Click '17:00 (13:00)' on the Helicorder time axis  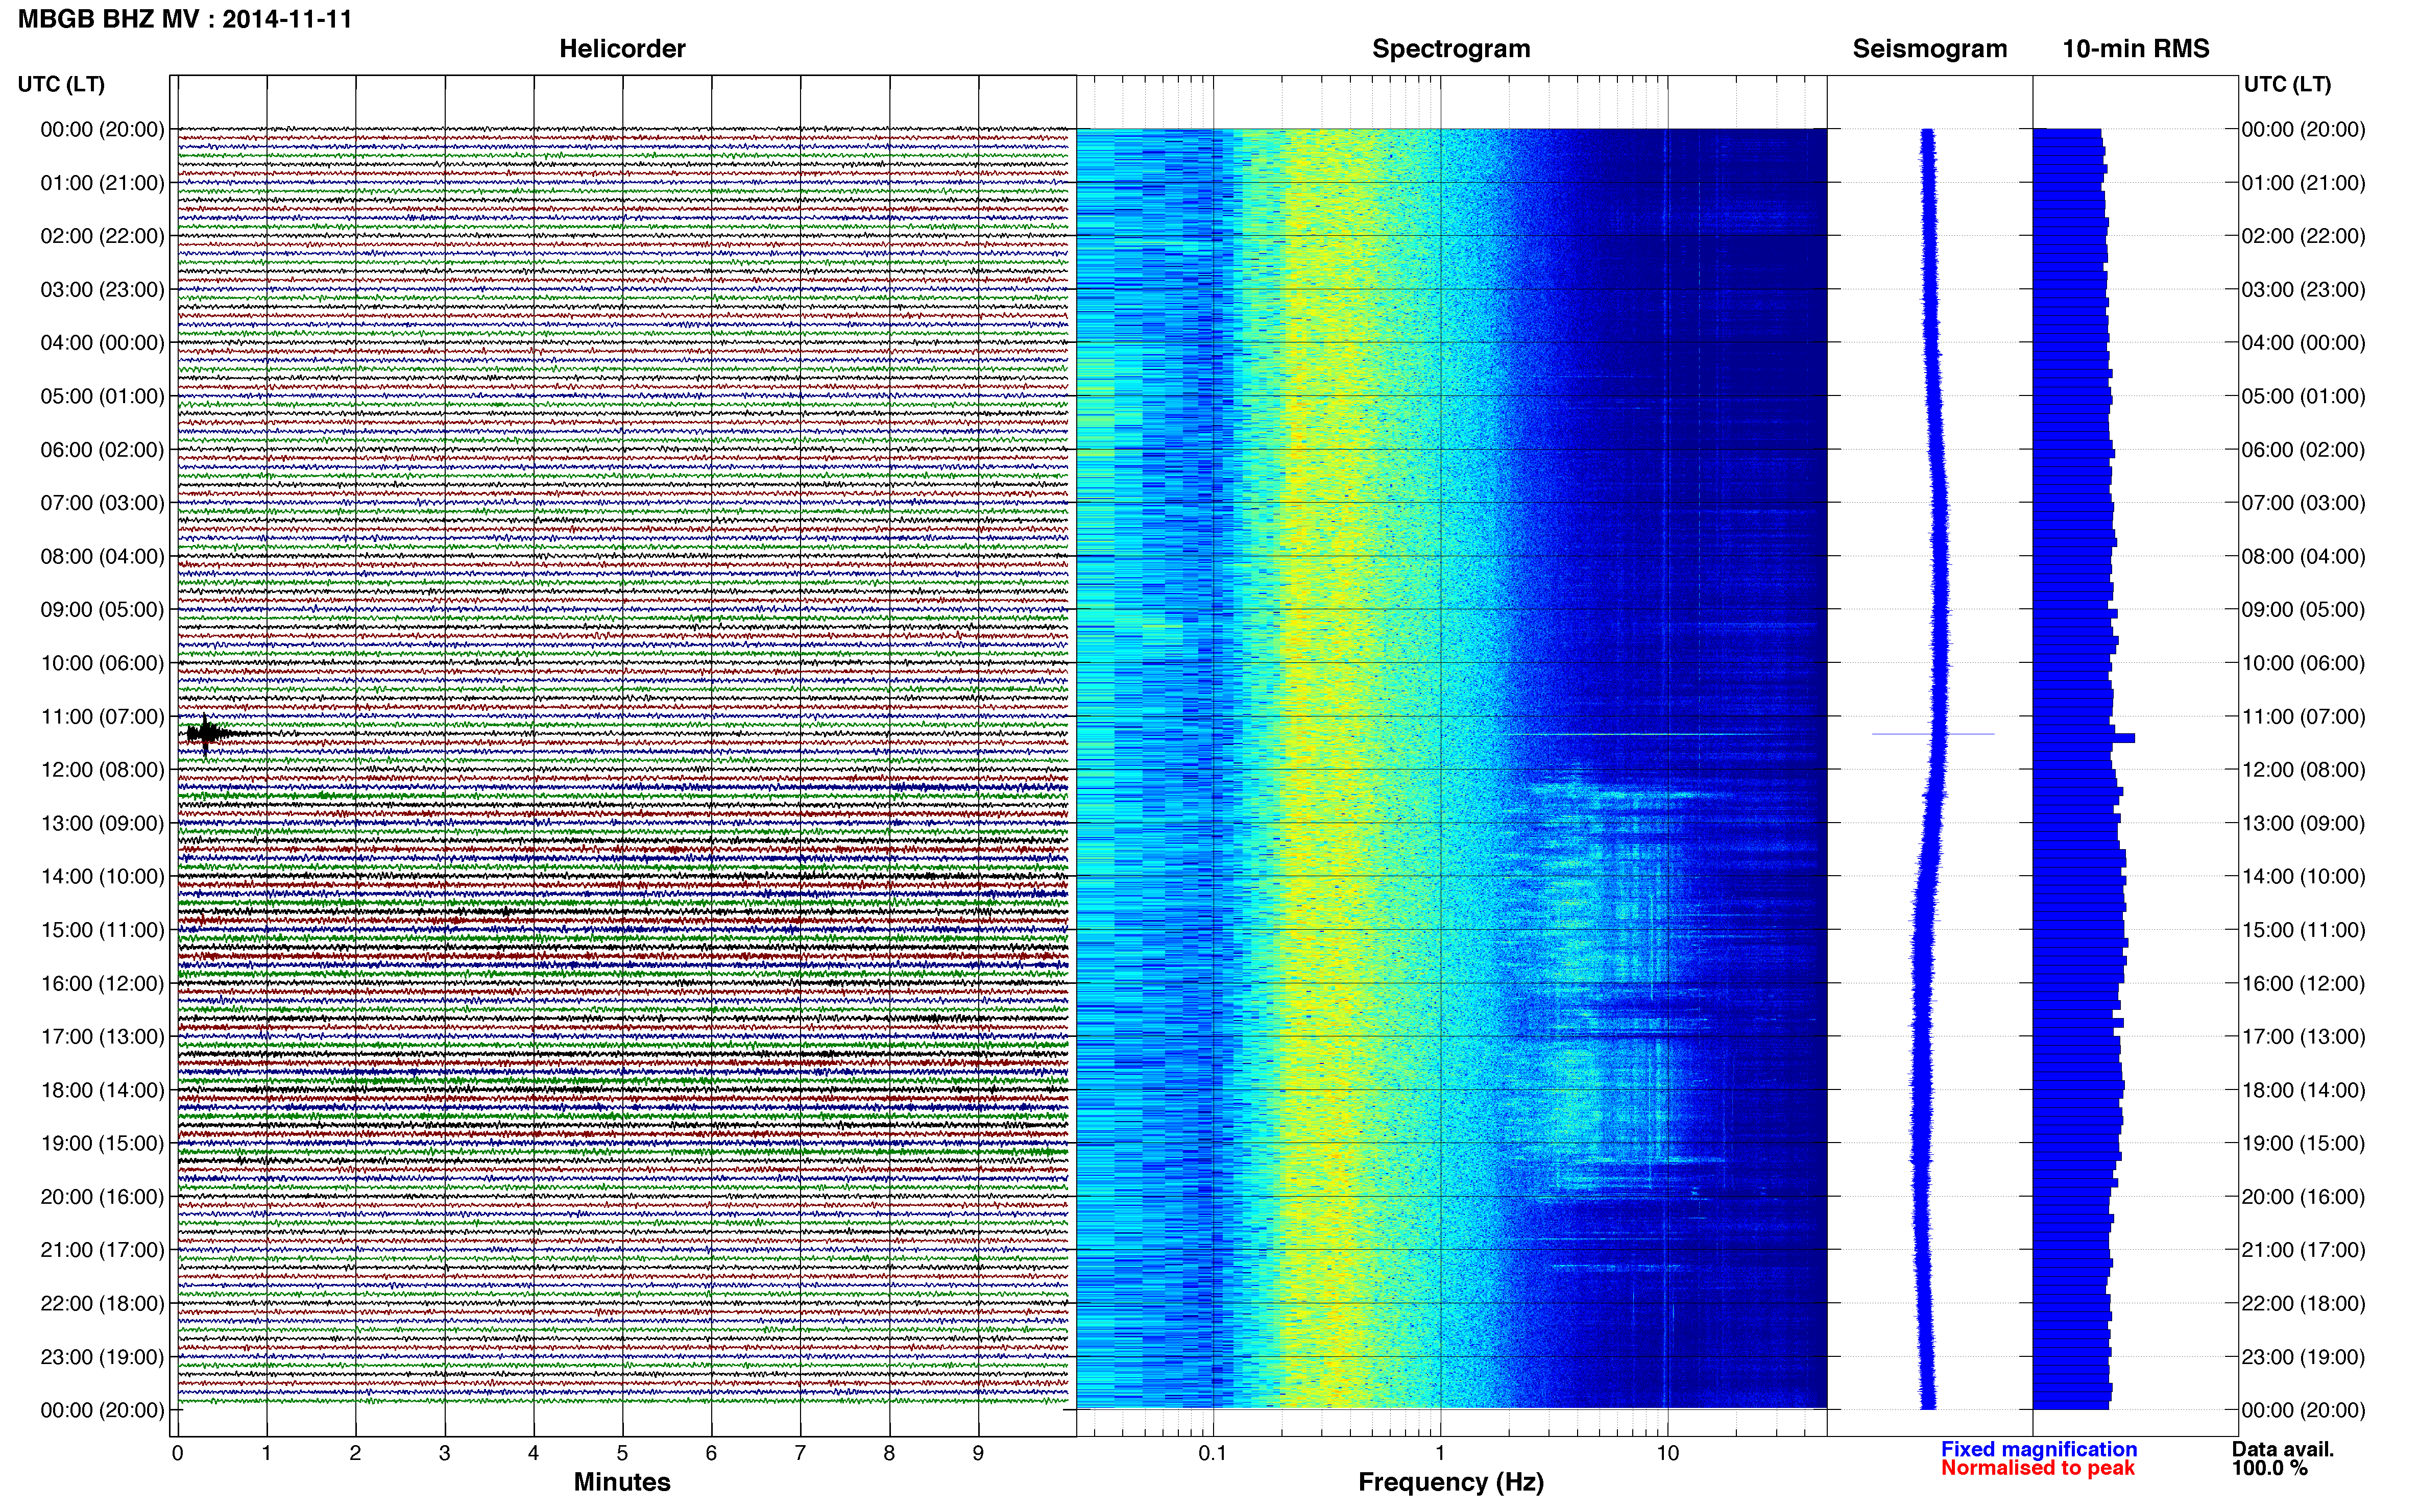point(102,1037)
